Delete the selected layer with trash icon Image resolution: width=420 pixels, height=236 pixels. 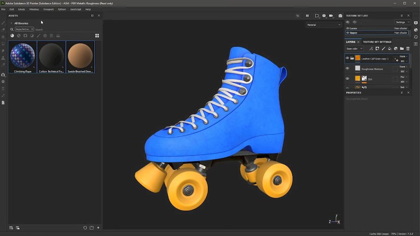click(x=408, y=49)
